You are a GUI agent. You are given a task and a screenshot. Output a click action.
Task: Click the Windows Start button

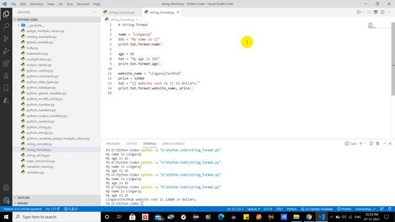(6, 216)
